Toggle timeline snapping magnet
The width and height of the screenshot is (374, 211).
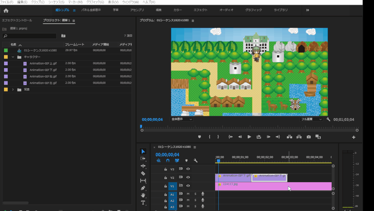(x=168, y=160)
